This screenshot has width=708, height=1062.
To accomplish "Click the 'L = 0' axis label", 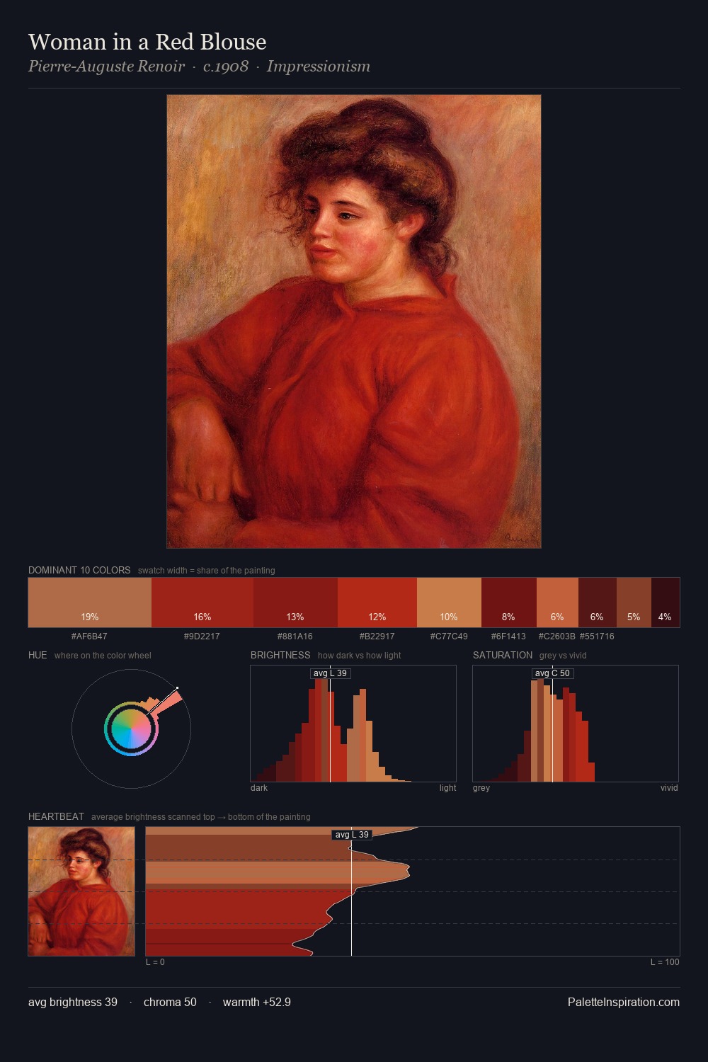I will pos(155,962).
